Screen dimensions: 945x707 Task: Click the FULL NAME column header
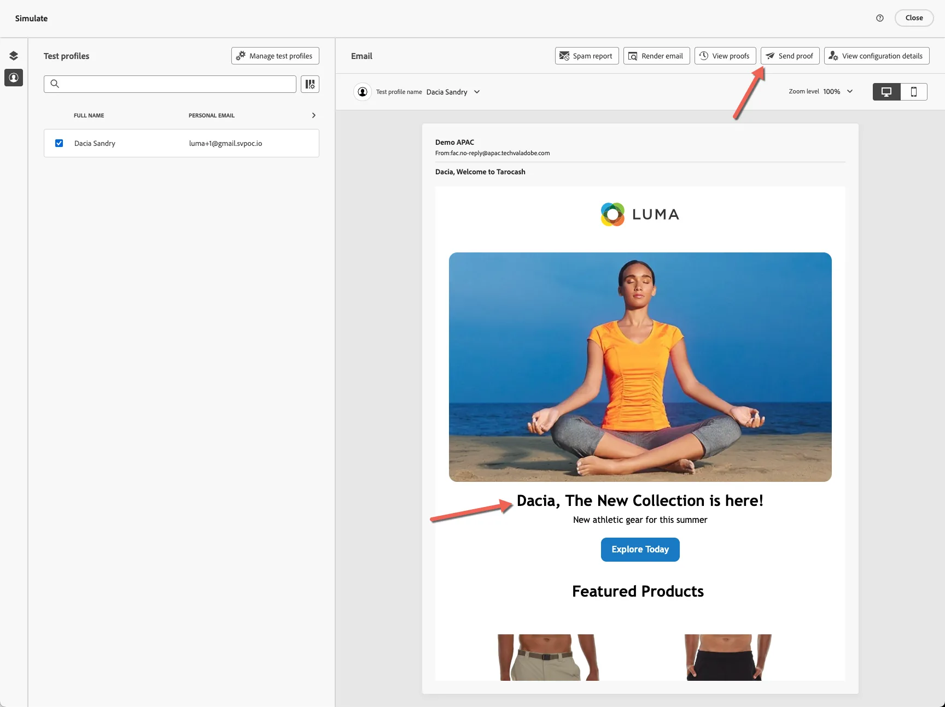tap(89, 115)
